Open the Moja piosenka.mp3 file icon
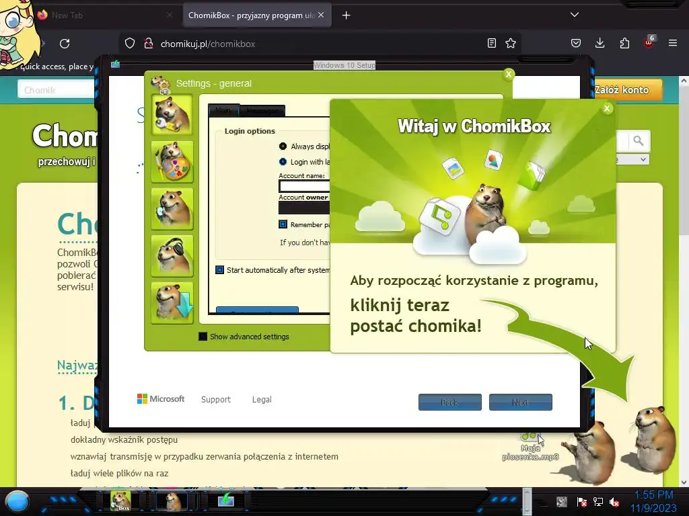Screen dimensions: 689x516 (x=530, y=447)
